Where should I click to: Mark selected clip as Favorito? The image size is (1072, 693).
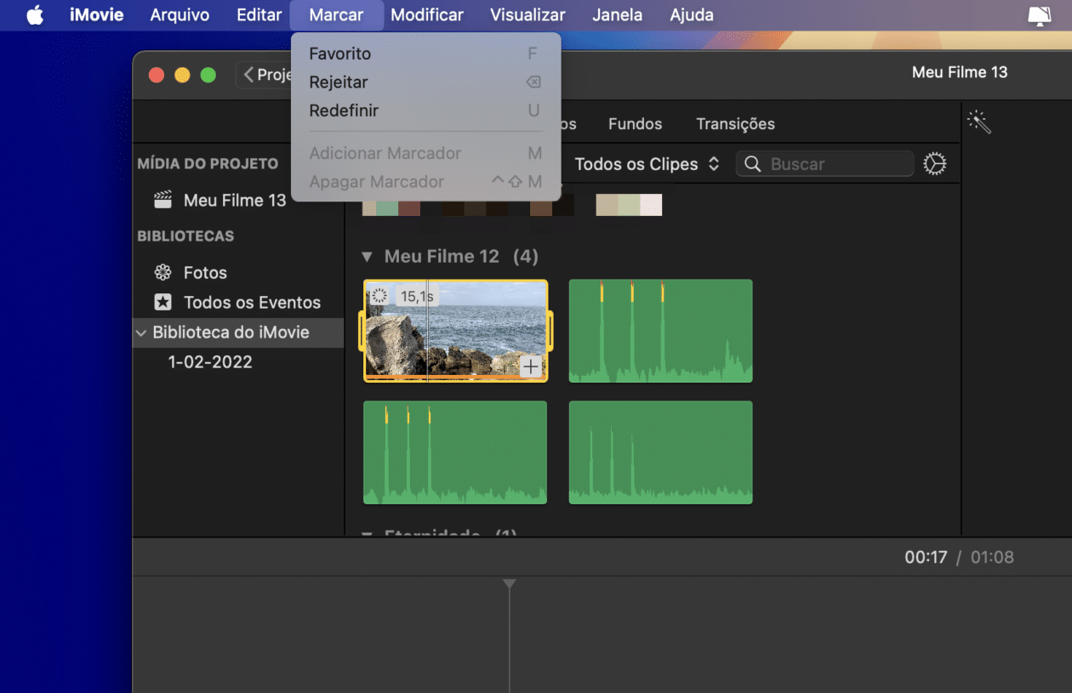(339, 53)
